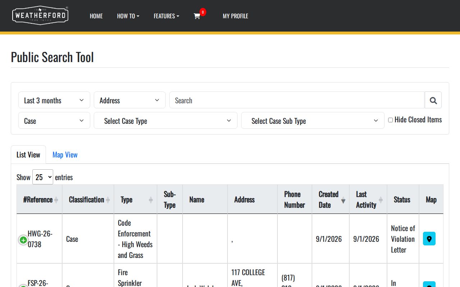Click the Weatherford logo
Screen dimensions: 460x287
pos(40,15)
